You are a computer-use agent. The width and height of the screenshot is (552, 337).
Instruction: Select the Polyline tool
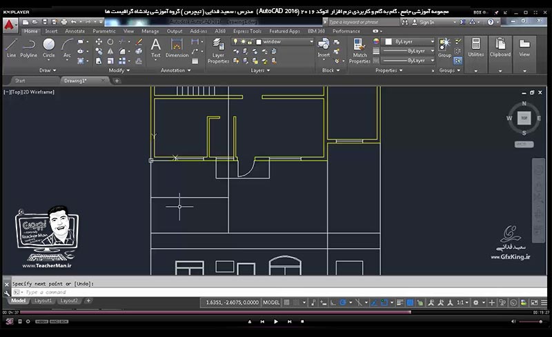click(x=28, y=48)
